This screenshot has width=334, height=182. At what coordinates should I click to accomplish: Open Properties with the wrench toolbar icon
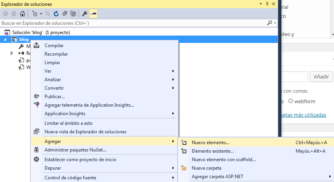point(84,14)
